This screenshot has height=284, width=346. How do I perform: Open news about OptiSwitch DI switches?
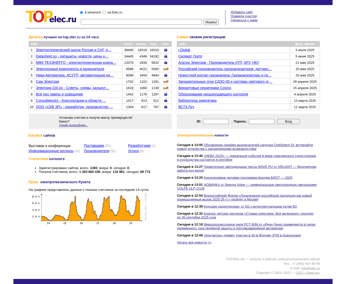(x=245, y=147)
